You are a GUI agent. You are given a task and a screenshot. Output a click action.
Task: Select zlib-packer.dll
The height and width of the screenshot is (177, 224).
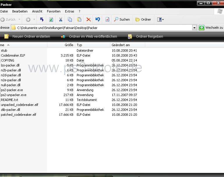point(10,110)
